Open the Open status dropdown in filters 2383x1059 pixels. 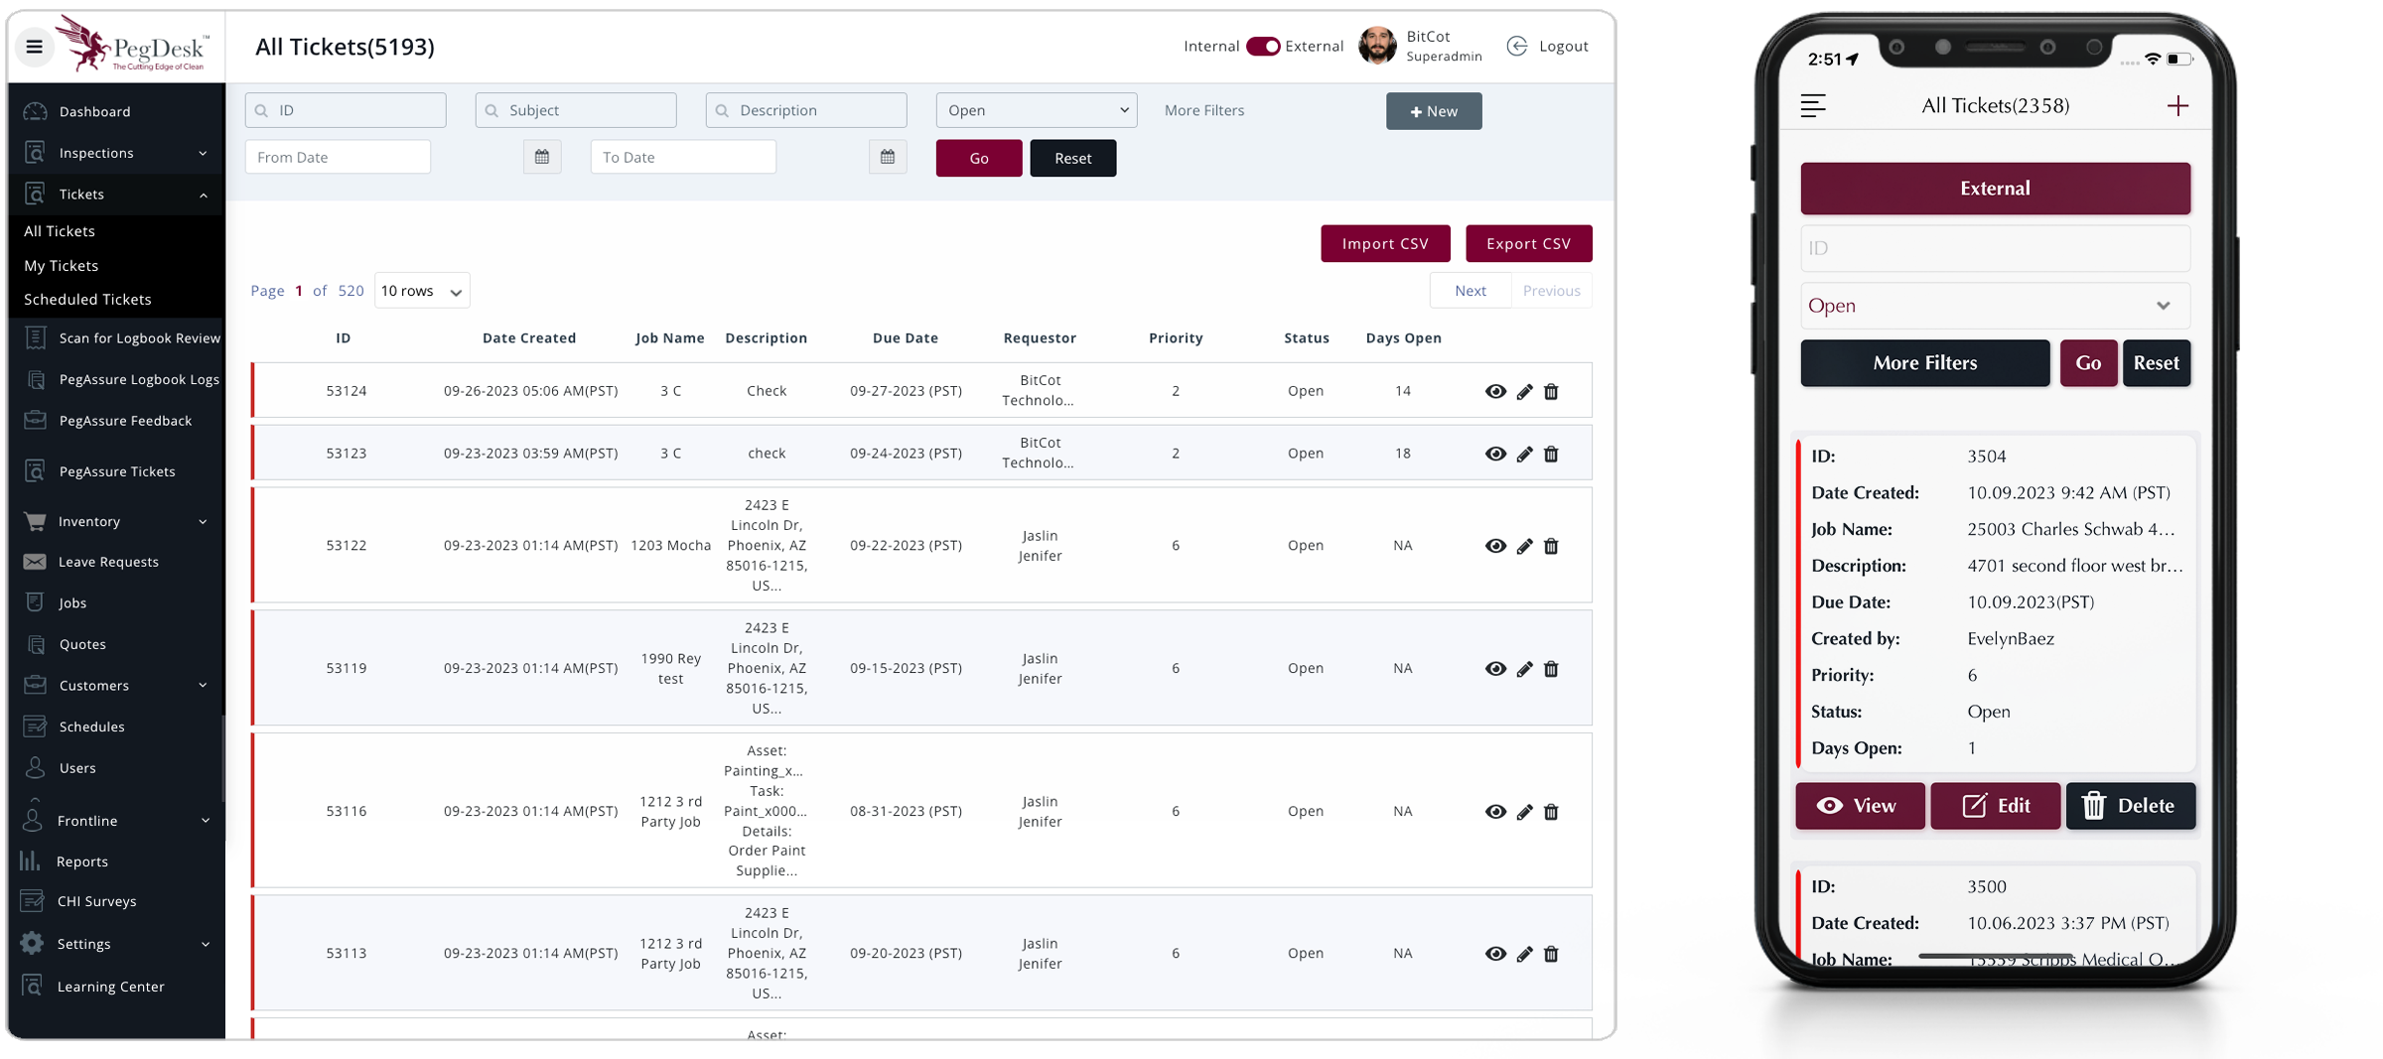(x=1036, y=110)
